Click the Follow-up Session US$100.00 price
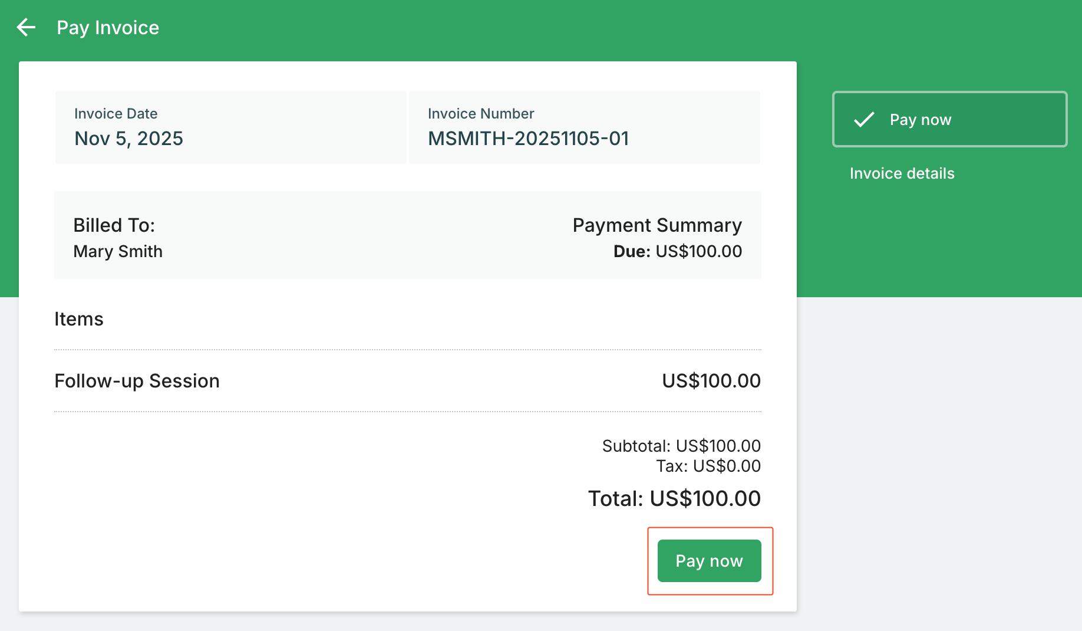The image size is (1082, 631). pyautogui.click(x=711, y=381)
